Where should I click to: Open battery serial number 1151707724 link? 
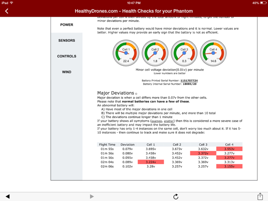189,80
